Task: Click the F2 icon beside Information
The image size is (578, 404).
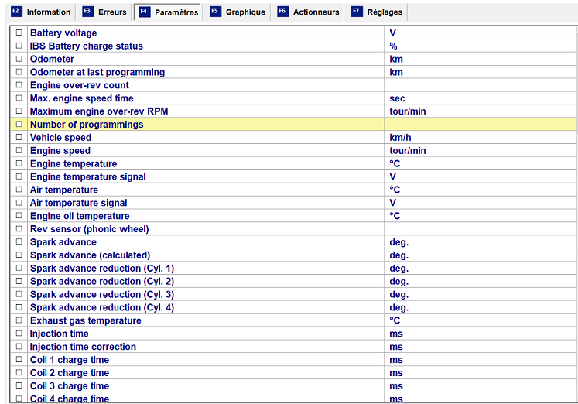Action: (16, 12)
